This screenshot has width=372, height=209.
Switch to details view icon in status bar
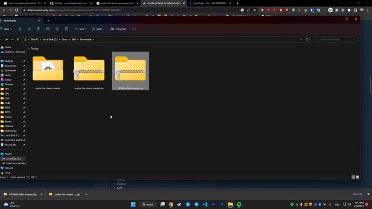point(353,177)
